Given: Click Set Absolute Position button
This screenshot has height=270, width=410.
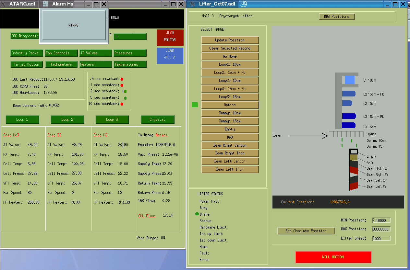Looking at the screenshot, I should click(x=306, y=231).
